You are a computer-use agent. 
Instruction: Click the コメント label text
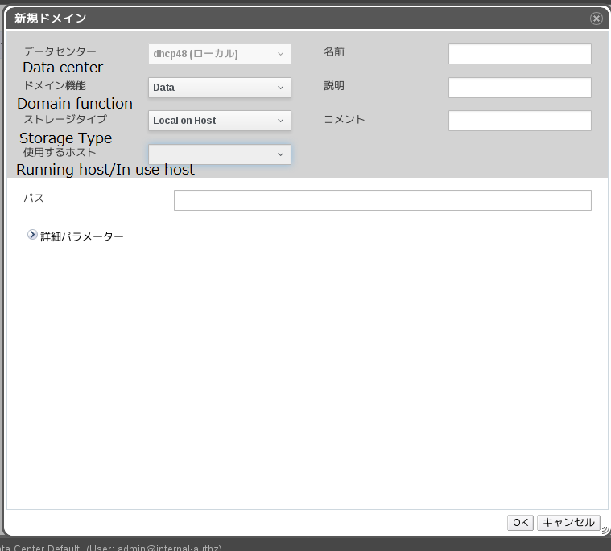tap(345, 120)
